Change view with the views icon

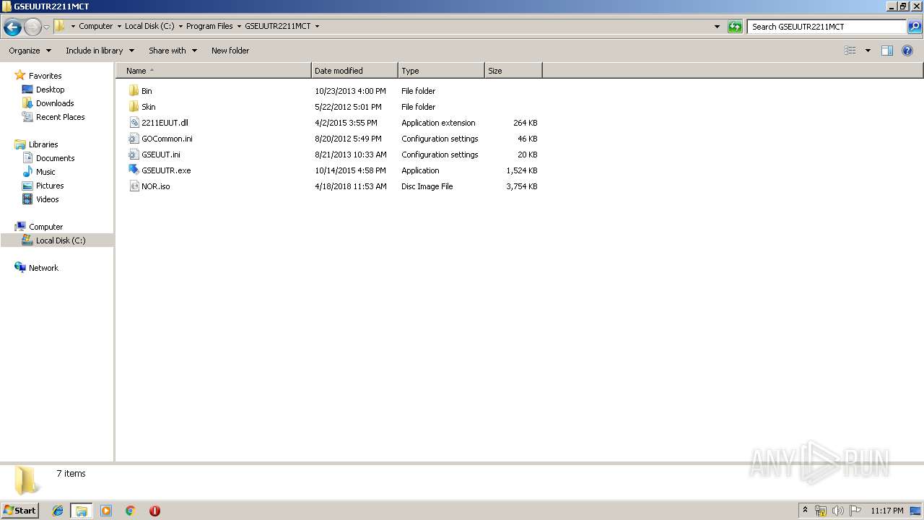pyautogui.click(x=850, y=51)
